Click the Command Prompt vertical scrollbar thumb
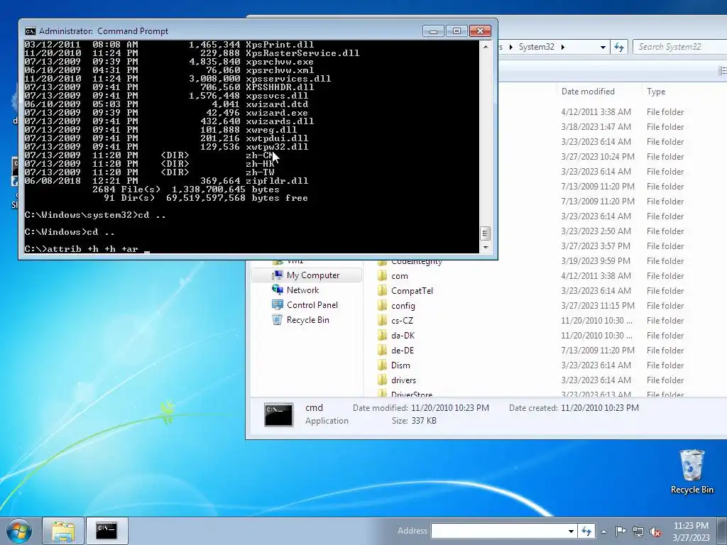This screenshot has width=727, height=545. tap(485, 233)
